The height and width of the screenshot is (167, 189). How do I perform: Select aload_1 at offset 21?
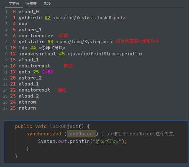point(29,84)
